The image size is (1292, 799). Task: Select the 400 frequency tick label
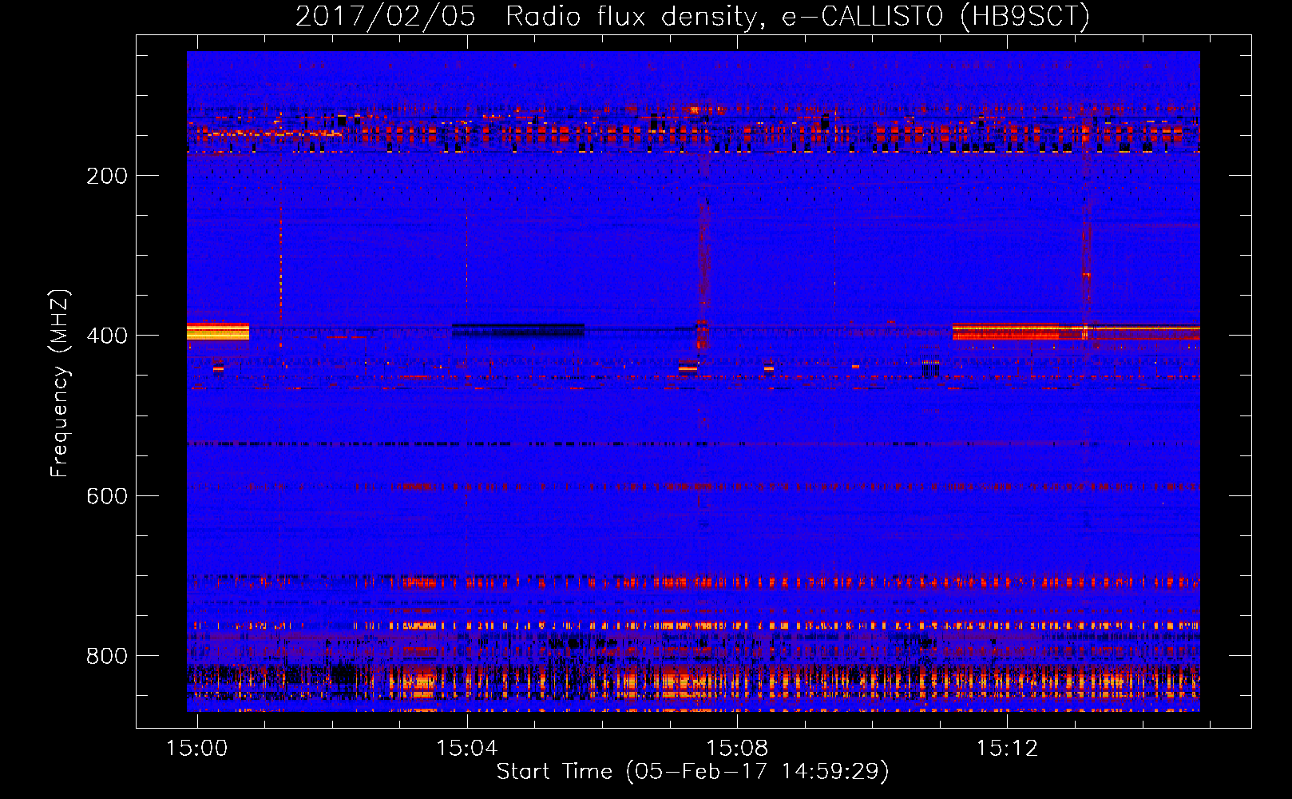pos(107,336)
